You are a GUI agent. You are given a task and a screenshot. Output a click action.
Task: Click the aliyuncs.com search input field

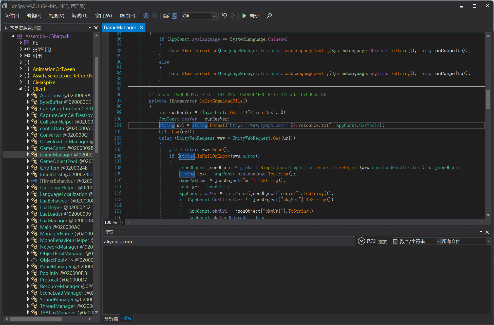click(x=229, y=241)
